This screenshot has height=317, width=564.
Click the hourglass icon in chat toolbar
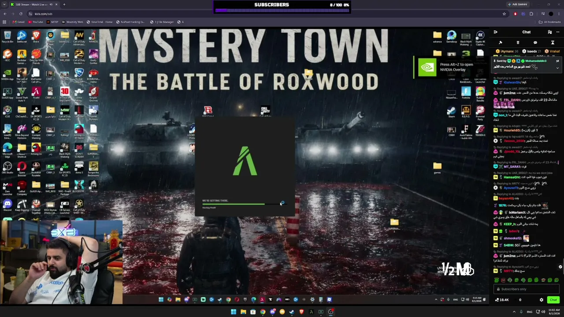pos(553,43)
